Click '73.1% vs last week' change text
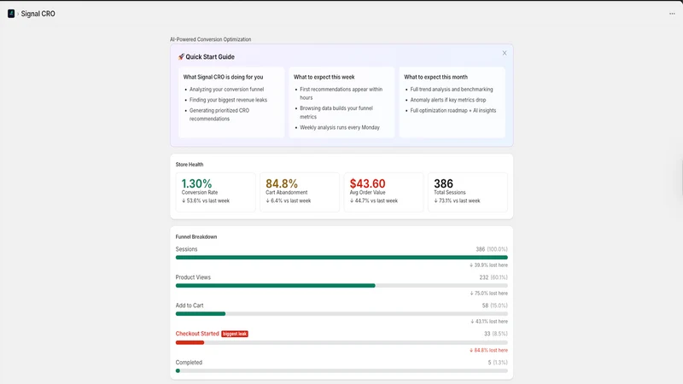The width and height of the screenshot is (683, 384). [457, 201]
